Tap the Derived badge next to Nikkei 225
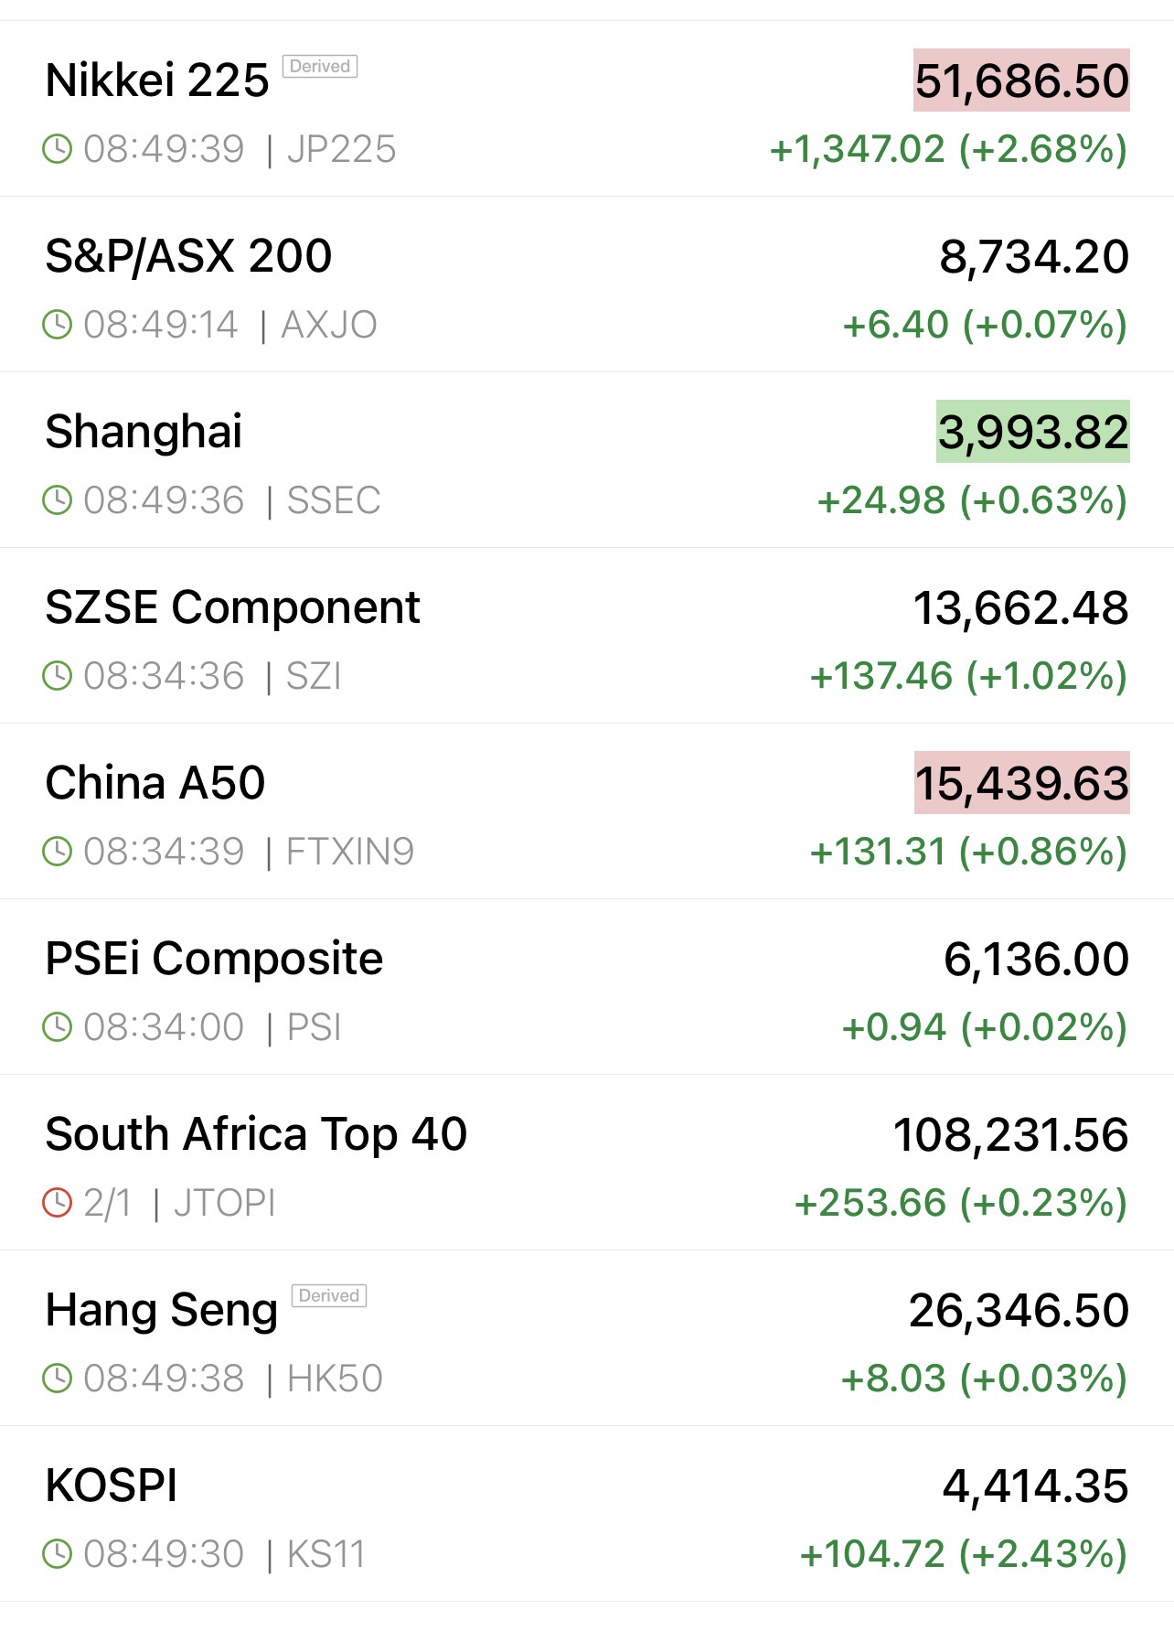The height and width of the screenshot is (1631, 1174). click(x=320, y=67)
